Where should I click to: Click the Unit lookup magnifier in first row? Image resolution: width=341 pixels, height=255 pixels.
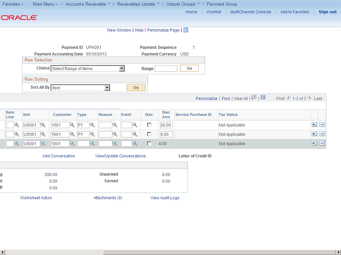coord(43,125)
